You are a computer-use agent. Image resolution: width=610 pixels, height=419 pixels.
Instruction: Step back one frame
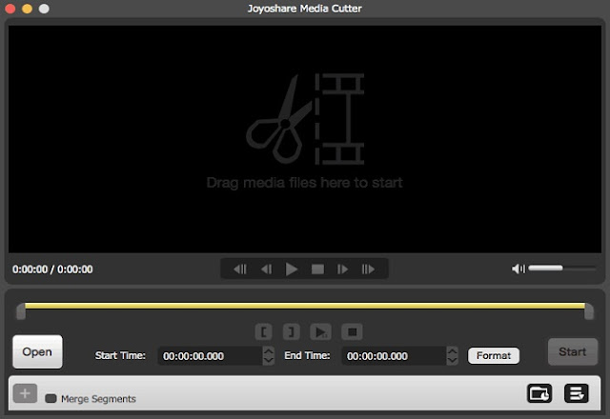[267, 269]
